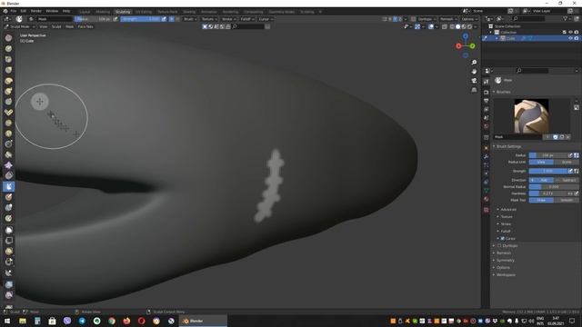
Task: Open the Material properties tab
Action: (x=487, y=199)
